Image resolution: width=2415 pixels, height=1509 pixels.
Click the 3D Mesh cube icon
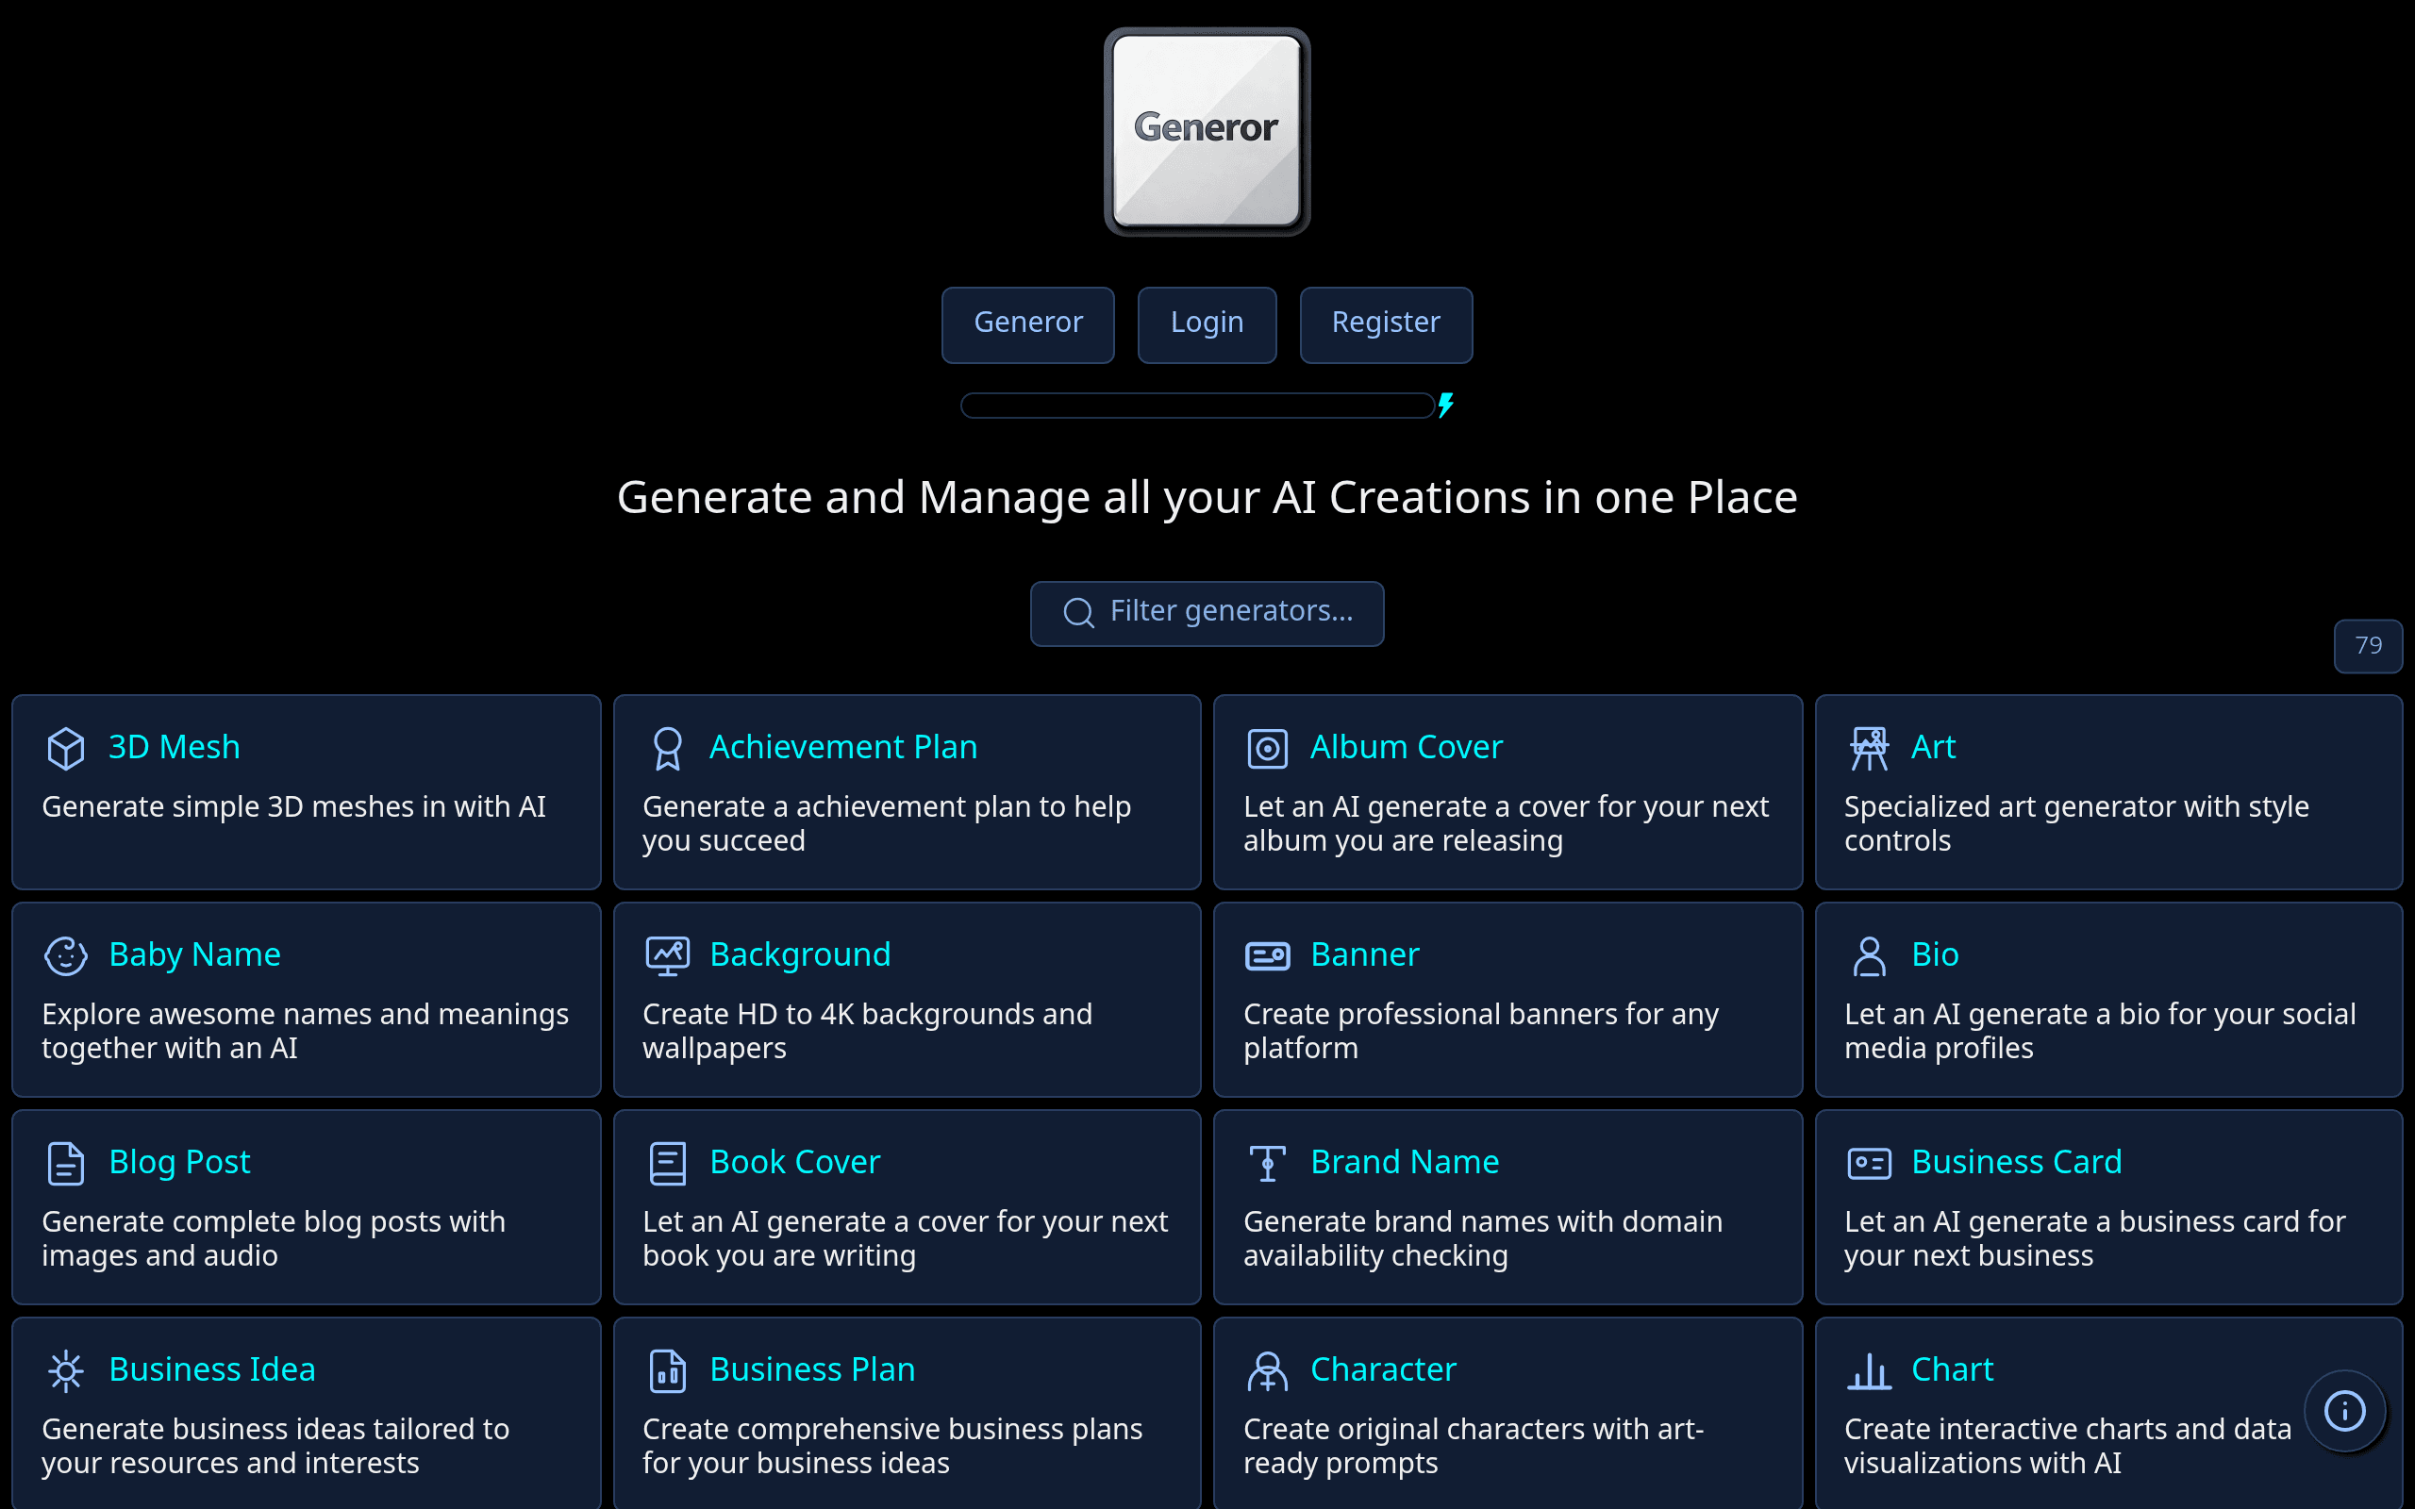(66, 748)
